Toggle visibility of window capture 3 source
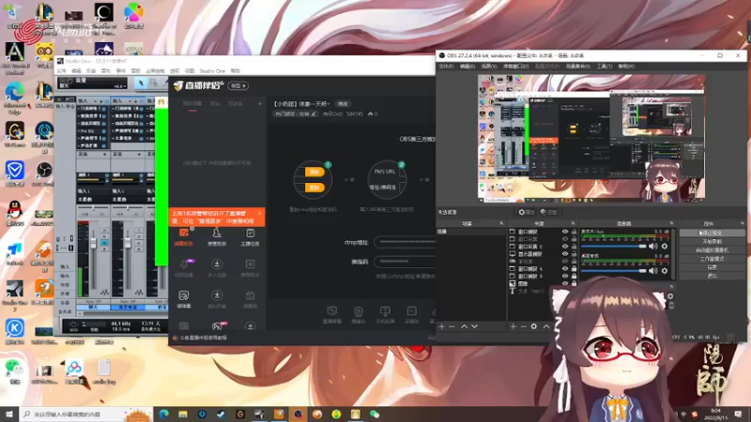 [565, 276]
